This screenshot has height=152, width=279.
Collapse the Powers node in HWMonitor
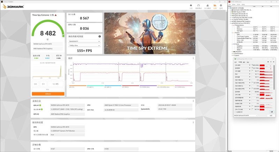pos(232,32)
